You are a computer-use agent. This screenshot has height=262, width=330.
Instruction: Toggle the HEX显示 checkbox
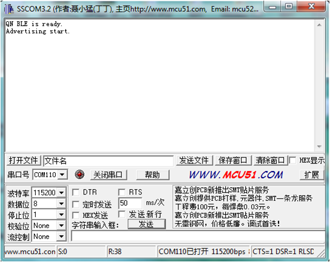tap(292, 160)
